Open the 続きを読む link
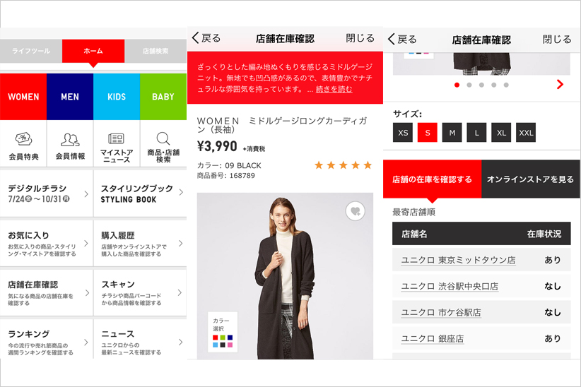 (334, 89)
